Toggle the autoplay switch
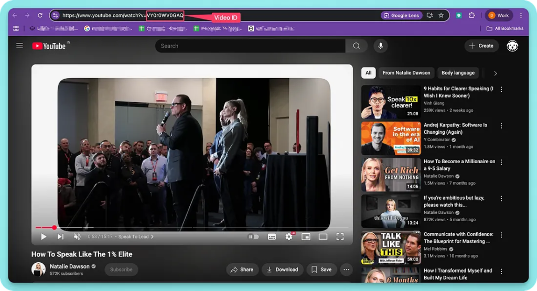The width and height of the screenshot is (537, 291). coord(253,236)
